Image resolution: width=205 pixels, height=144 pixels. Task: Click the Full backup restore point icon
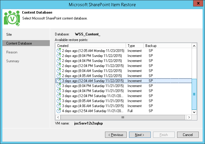pos(59,111)
